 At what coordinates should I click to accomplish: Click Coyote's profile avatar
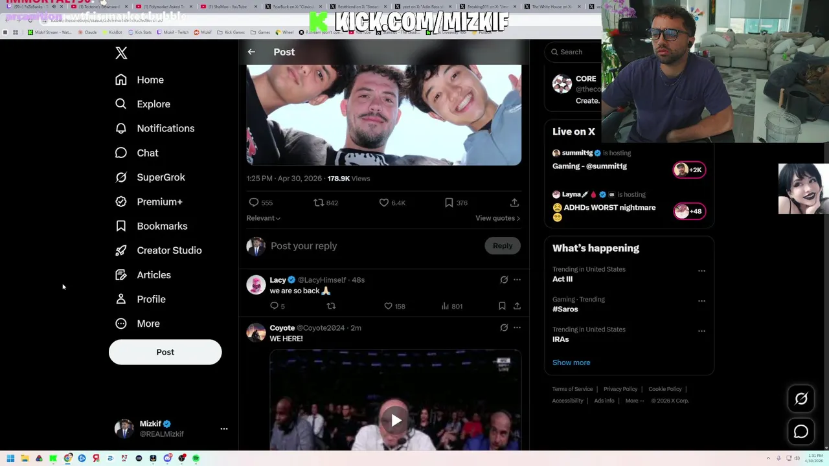pyautogui.click(x=256, y=333)
